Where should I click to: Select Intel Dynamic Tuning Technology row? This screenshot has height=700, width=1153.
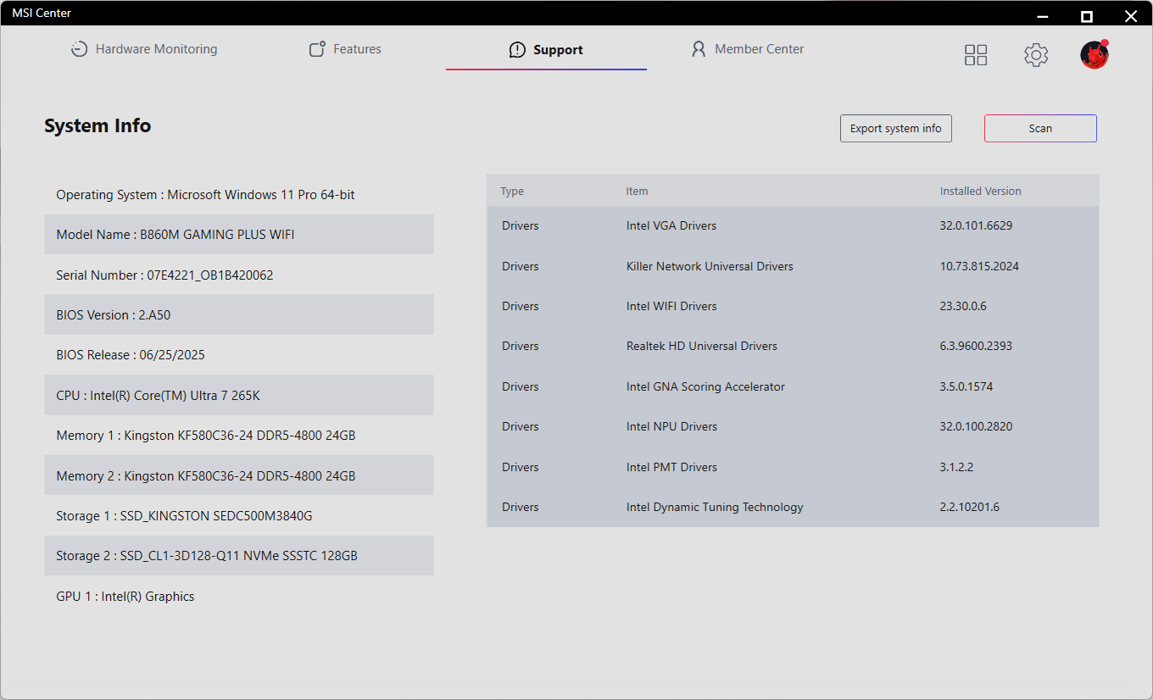tap(793, 507)
